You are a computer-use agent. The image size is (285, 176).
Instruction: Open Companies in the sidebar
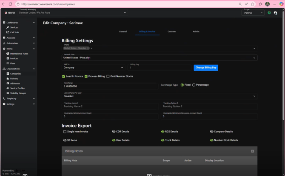tap(15, 74)
